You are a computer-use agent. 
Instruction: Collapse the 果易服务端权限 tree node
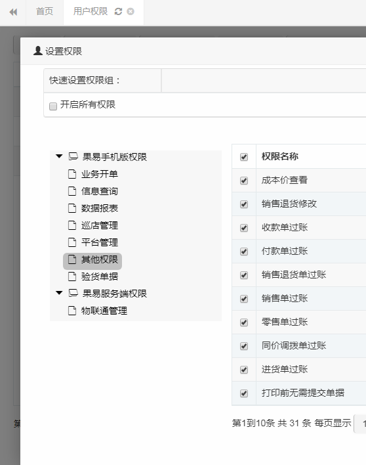pyautogui.click(x=59, y=293)
